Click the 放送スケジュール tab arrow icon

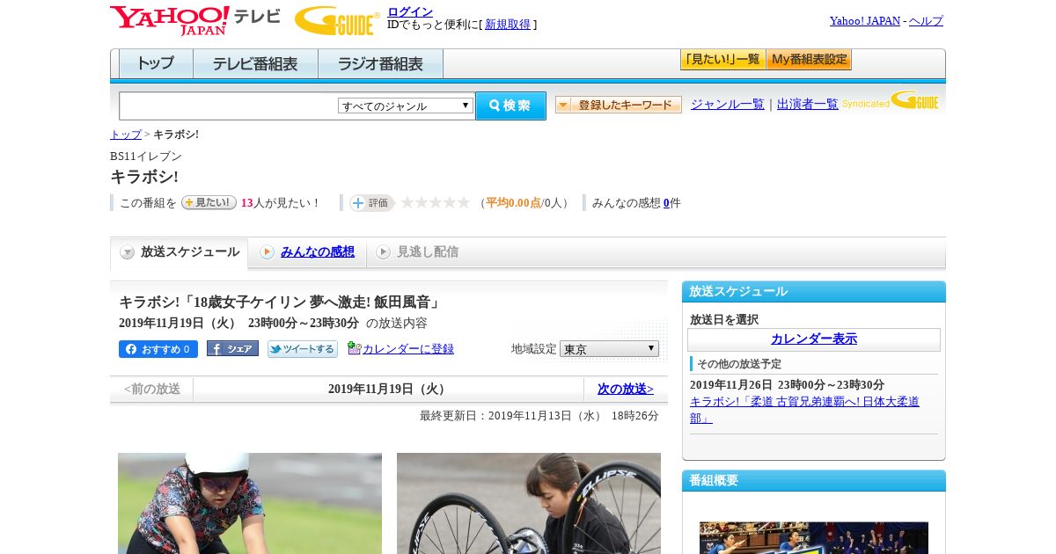[128, 252]
